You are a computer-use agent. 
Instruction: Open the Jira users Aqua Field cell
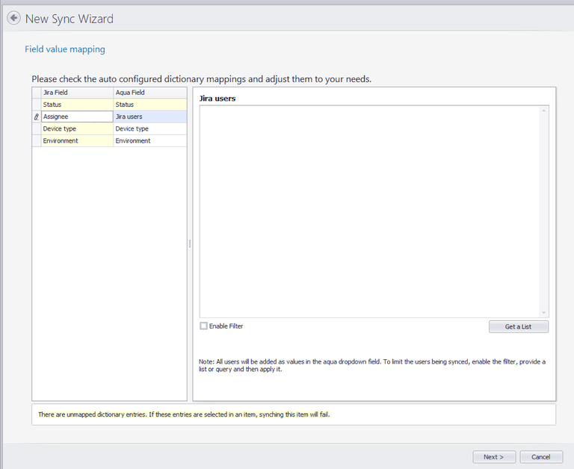point(149,117)
